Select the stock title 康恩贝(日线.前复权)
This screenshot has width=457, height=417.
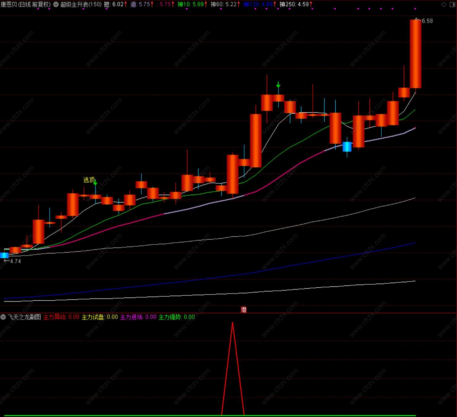click(26, 4)
